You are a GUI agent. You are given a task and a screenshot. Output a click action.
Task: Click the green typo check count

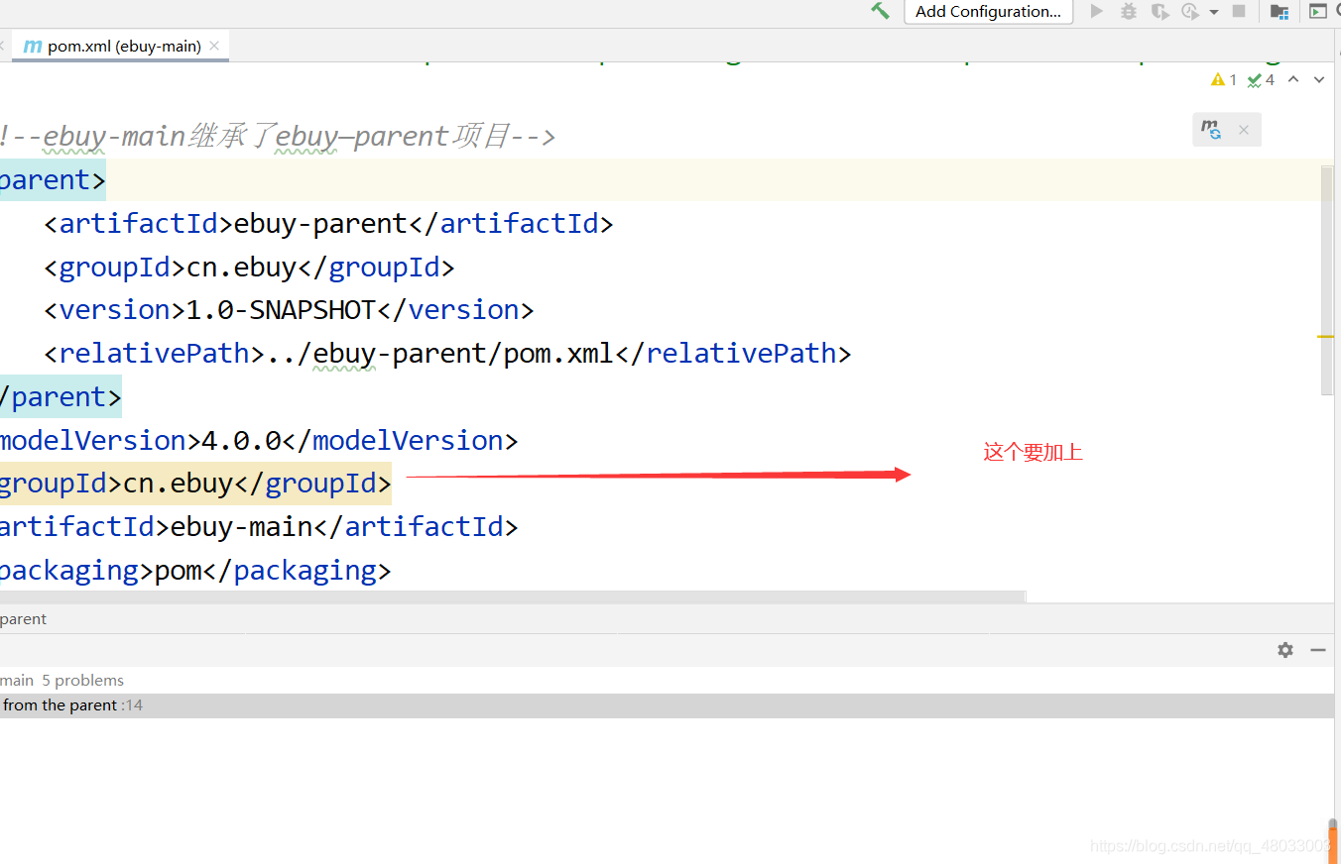[x=1262, y=79]
